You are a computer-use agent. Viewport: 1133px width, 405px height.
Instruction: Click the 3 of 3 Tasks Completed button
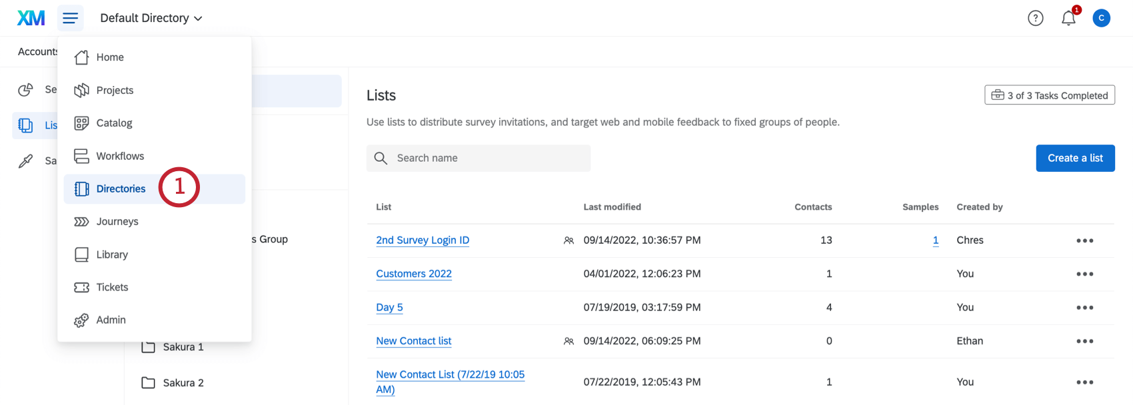pyautogui.click(x=1050, y=95)
